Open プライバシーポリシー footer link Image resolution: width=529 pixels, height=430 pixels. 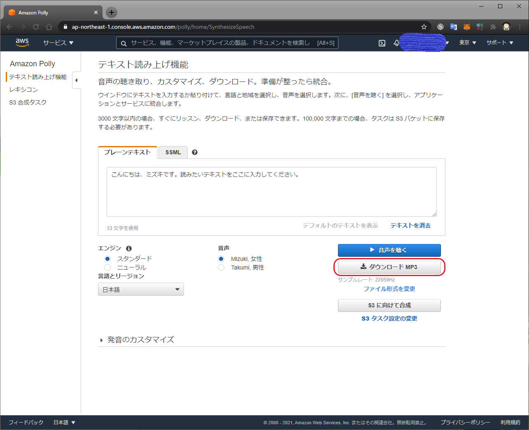point(465,423)
